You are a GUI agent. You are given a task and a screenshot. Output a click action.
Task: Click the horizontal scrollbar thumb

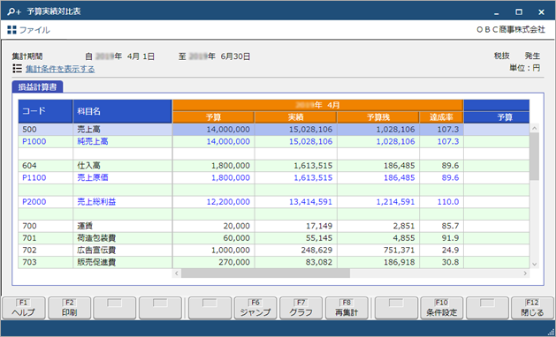click(265, 273)
